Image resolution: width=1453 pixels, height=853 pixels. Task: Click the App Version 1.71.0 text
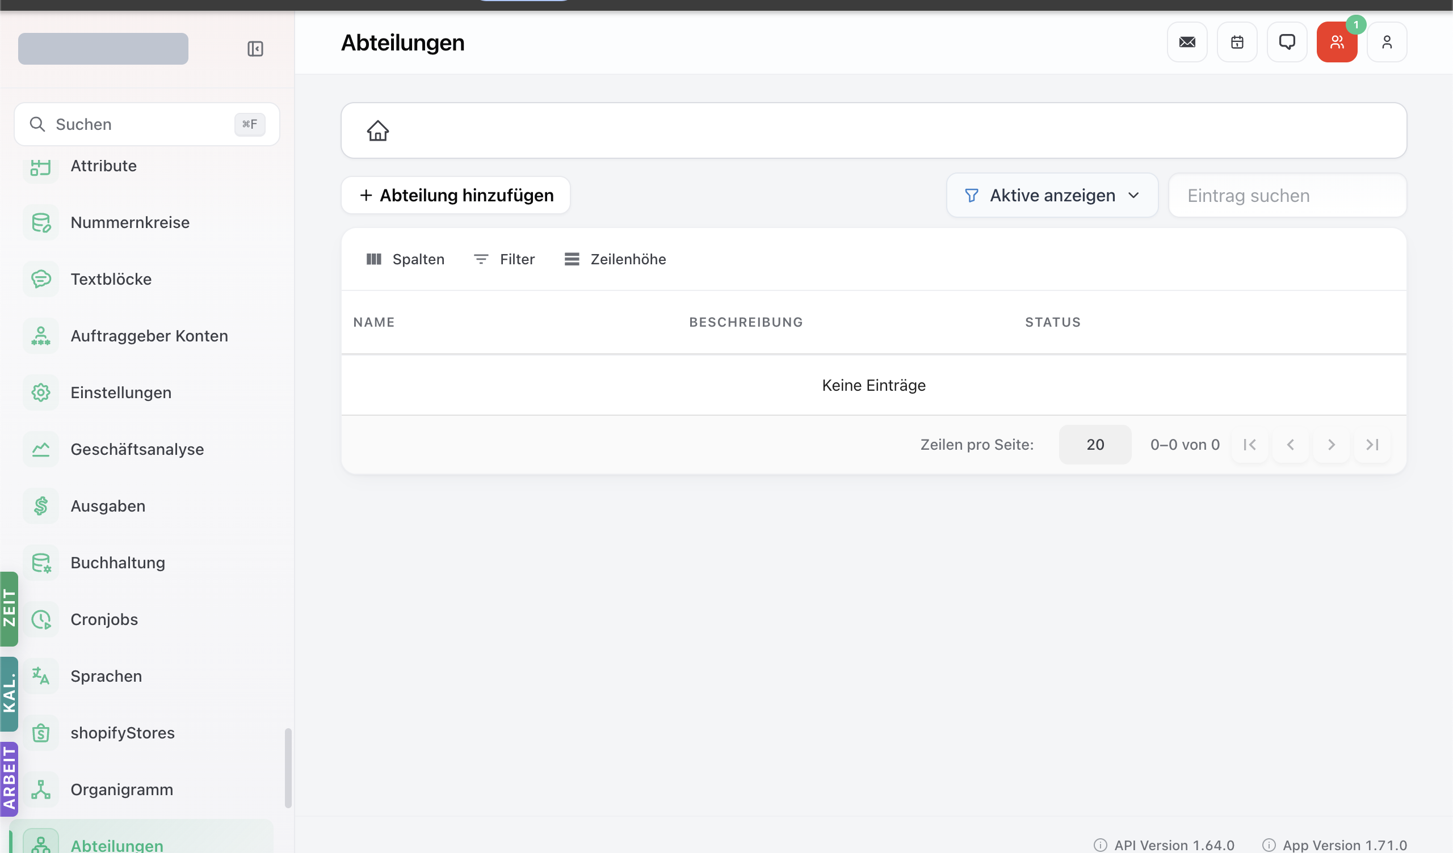click(x=1345, y=845)
